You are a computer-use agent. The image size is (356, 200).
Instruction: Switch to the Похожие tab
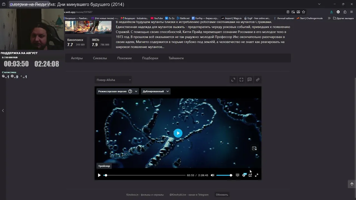[x=125, y=58]
